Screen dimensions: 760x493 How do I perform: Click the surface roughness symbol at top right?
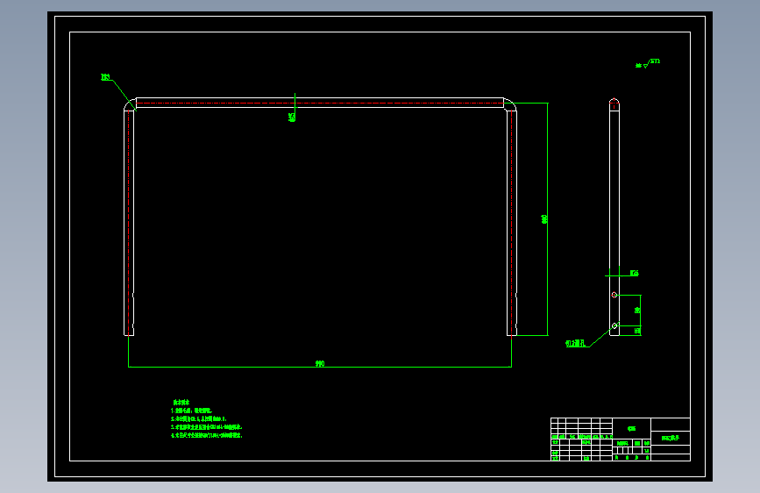tap(648, 63)
